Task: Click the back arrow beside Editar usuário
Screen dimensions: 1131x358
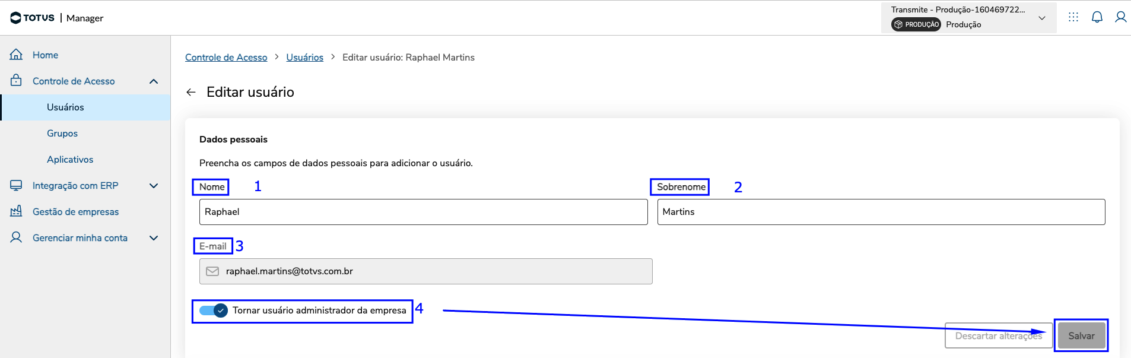Action: tap(191, 92)
